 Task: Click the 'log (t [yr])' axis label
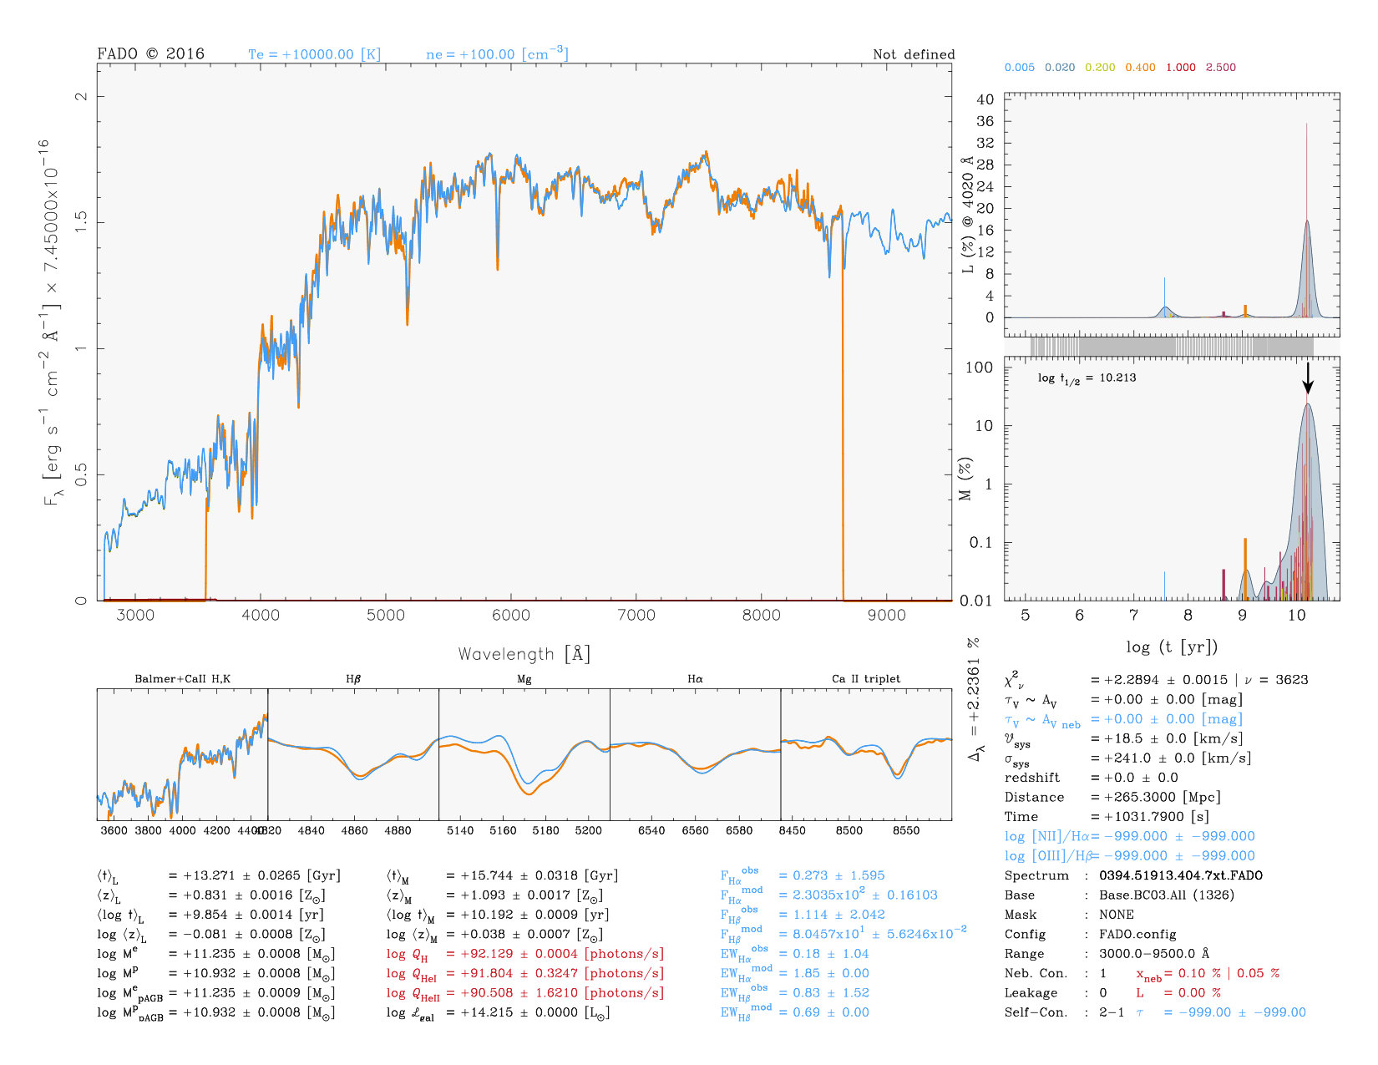click(1172, 647)
